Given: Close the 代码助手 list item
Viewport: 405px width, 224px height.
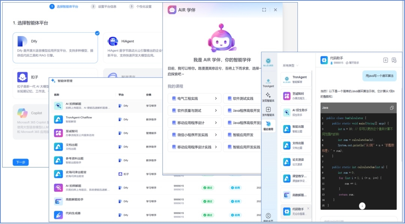Looking at the screenshot, I should (x=308, y=208).
